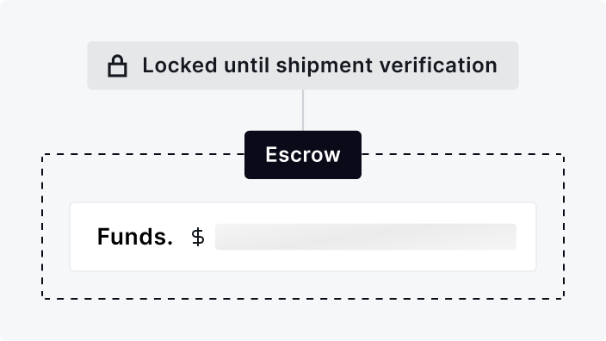Click the word "Locked" beside the padlock
Viewport: 606px width, 341px height.
click(x=180, y=65)
